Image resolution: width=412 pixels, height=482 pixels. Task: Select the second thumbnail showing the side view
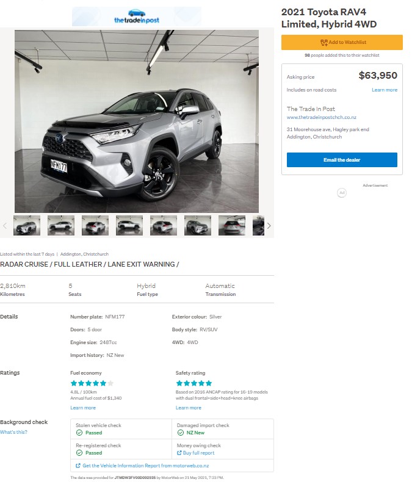pyautogui.click(x=61, y=226)
